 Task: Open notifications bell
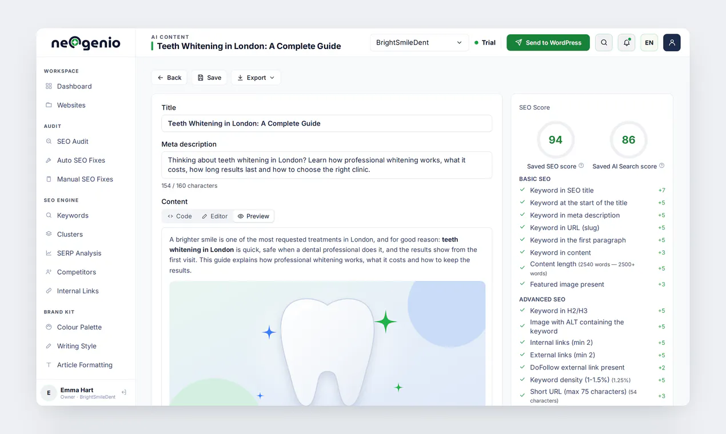627,42
